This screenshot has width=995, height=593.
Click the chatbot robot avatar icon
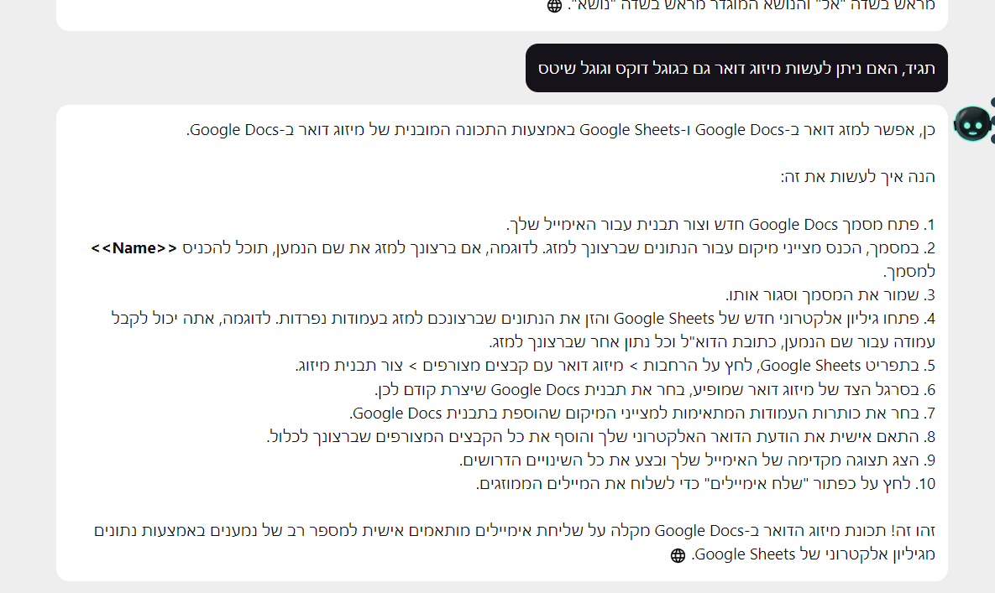click(x=972, y=125)
